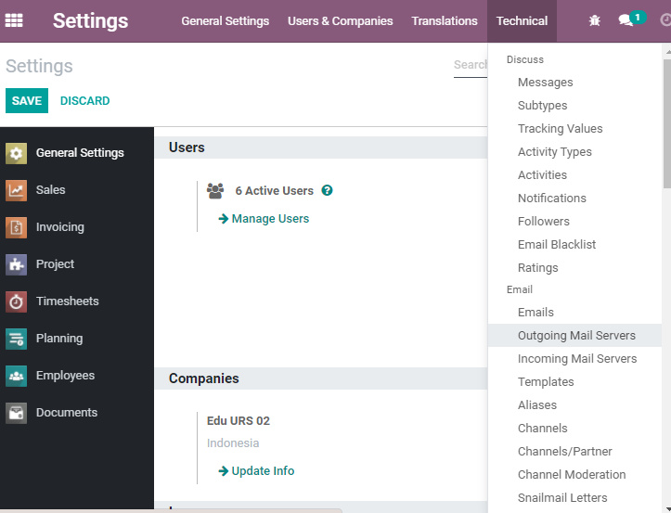Open the apps grid menu icon

point(14,20)
